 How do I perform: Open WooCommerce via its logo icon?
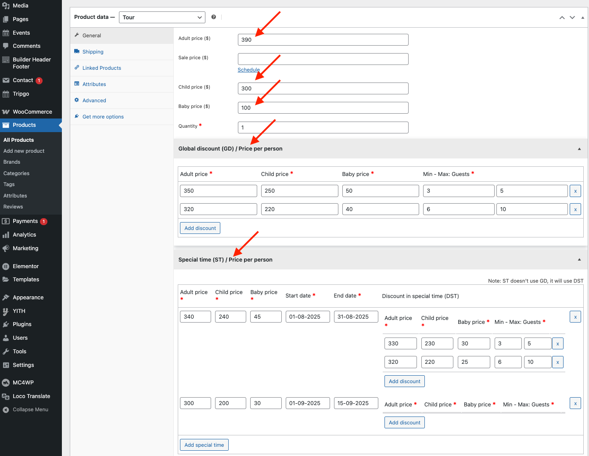pos(6,112)
